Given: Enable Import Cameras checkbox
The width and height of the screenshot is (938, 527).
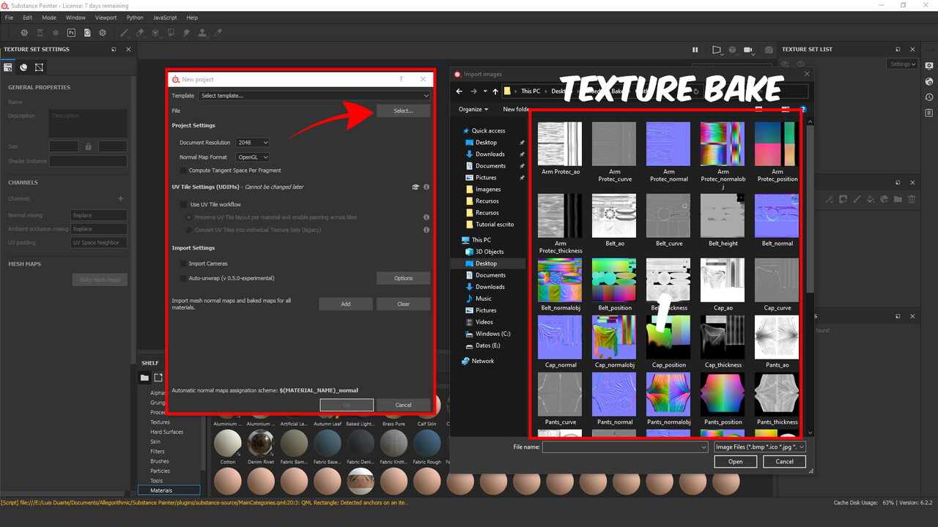Looking at the screenshot, I should coord(183,263).
